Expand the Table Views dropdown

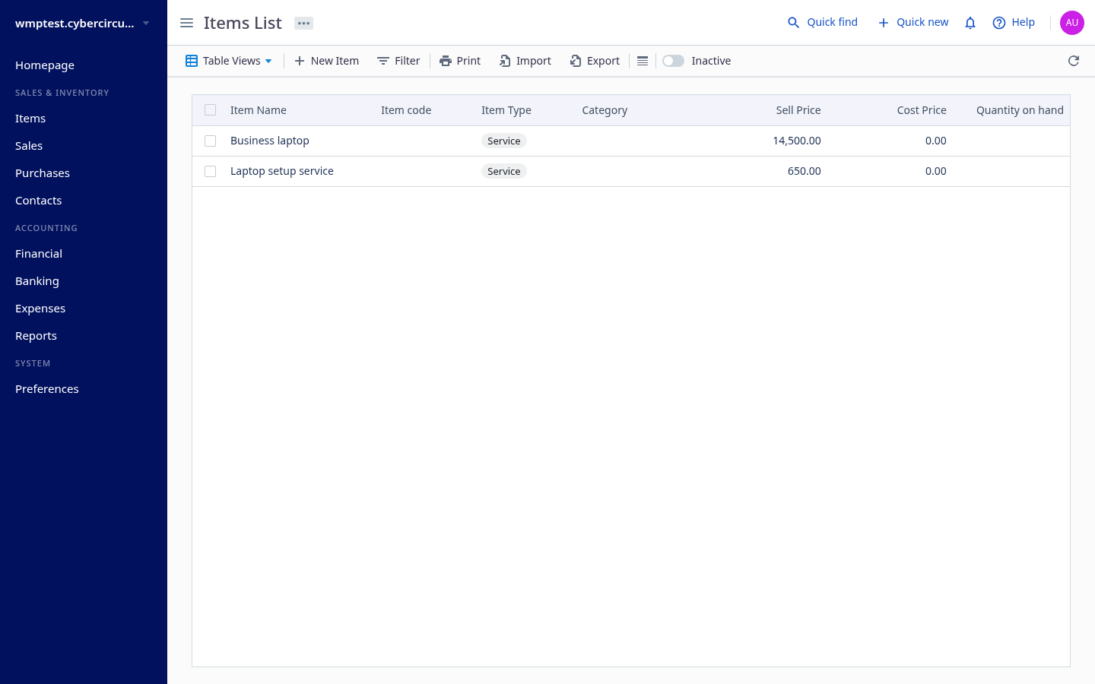coord(229,61)
